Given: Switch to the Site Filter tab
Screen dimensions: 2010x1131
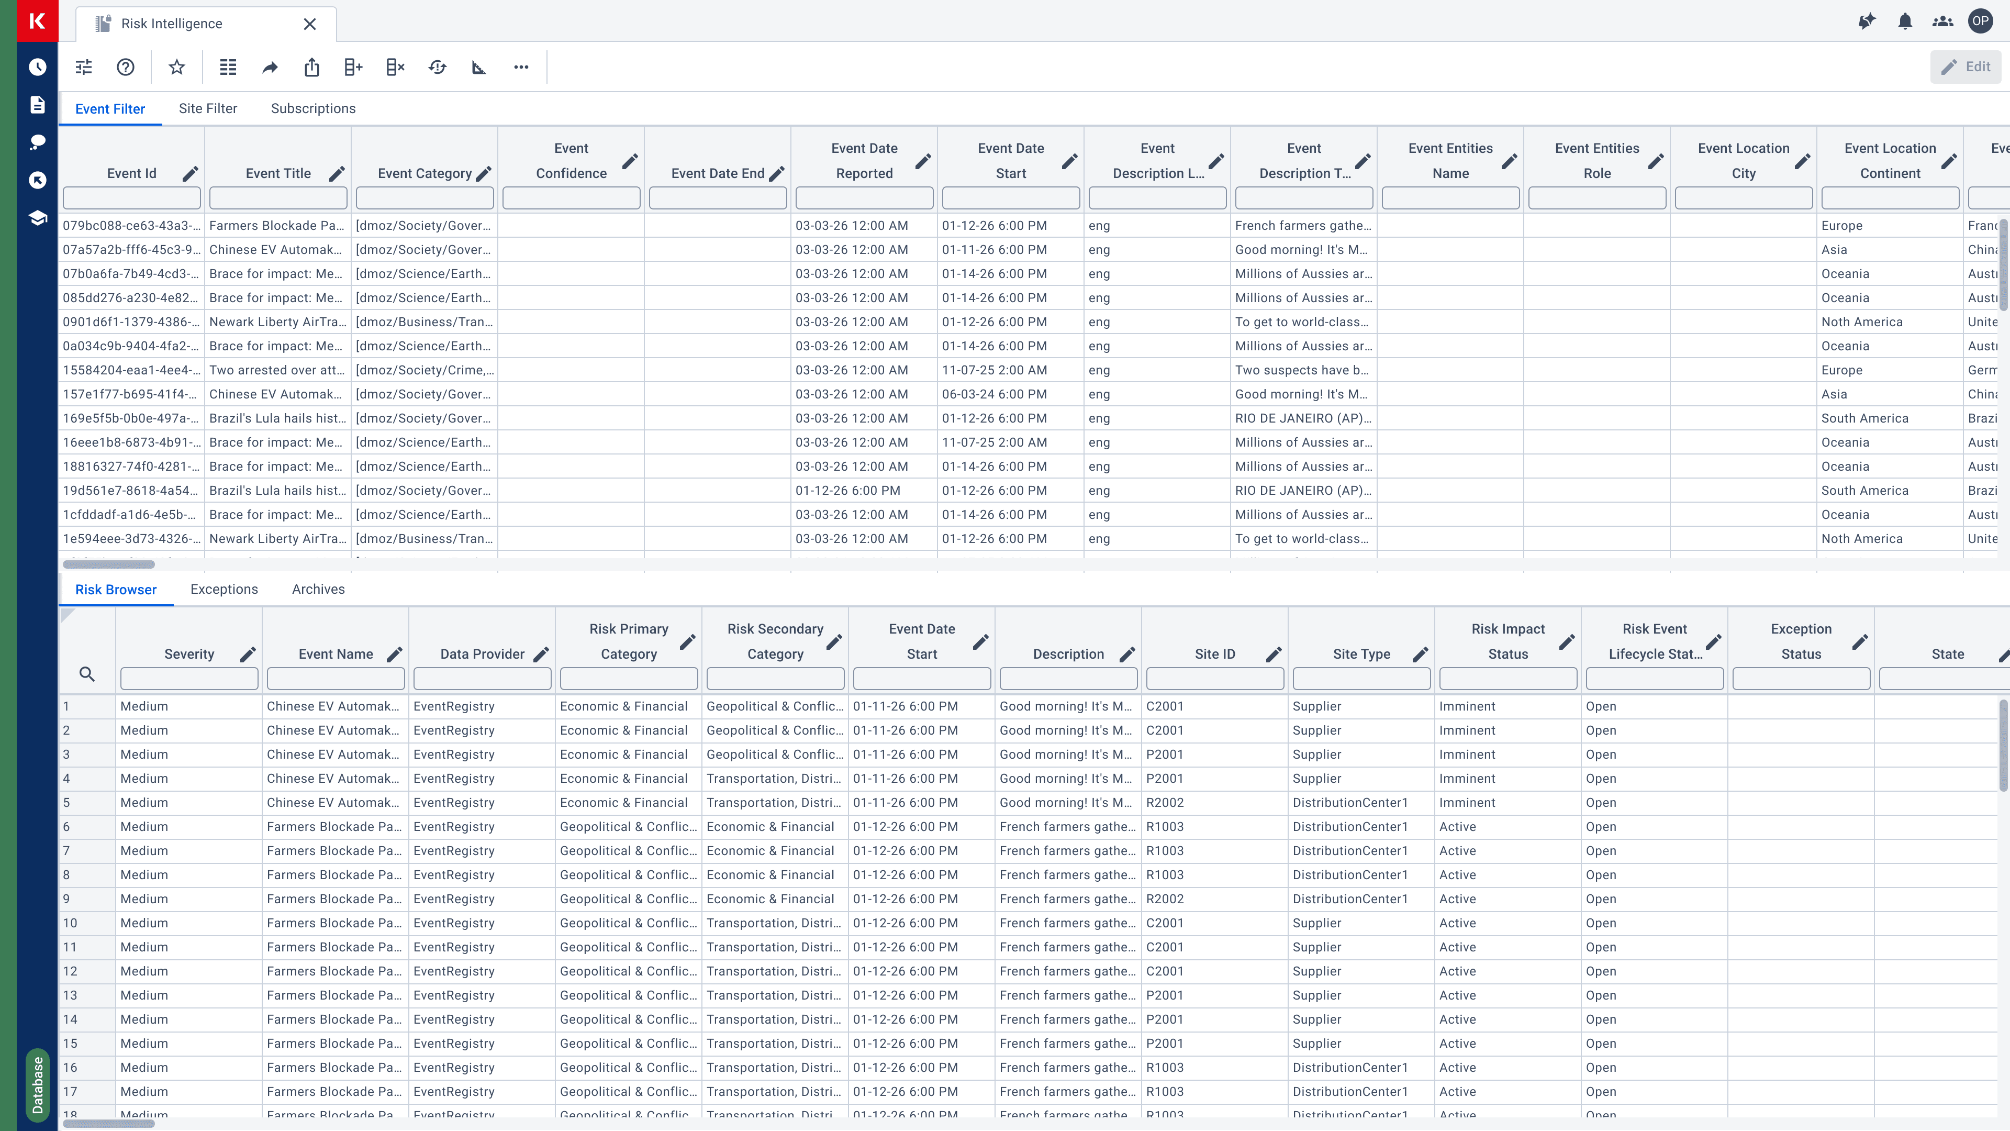Looking at the screenshot, I should 208,108.
